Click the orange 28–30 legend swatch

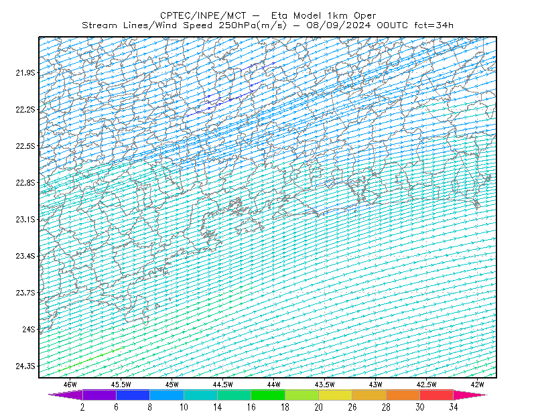coord(403,395)
